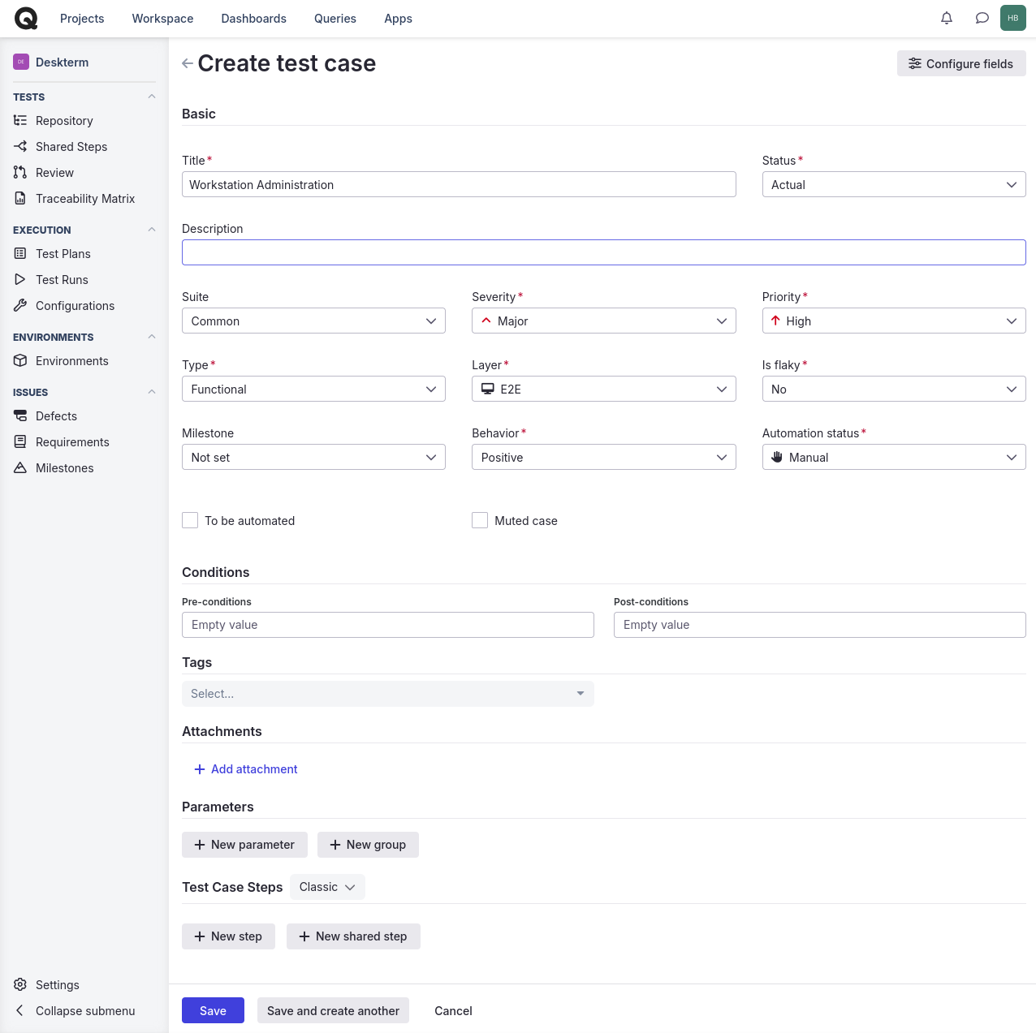Click the Pre-conditions input field
Image resolution: width=1036 pixels, height=1033 pixels.
click(388, 625)
